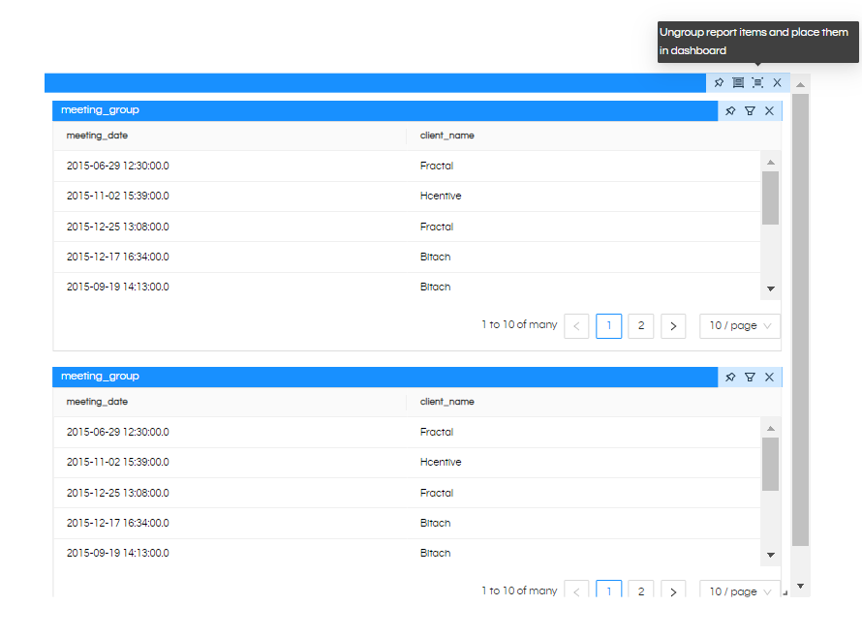862x636 pixels.
Task: Click client_name column header in first report
Action: click(x=446, y=136)
